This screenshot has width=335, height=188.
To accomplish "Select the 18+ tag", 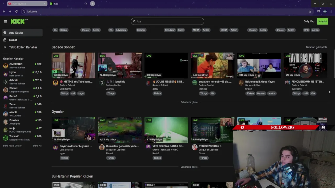I will [x=212, y=93].
